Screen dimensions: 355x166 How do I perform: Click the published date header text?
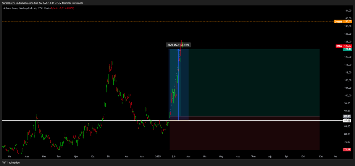(x=42, y=3)
